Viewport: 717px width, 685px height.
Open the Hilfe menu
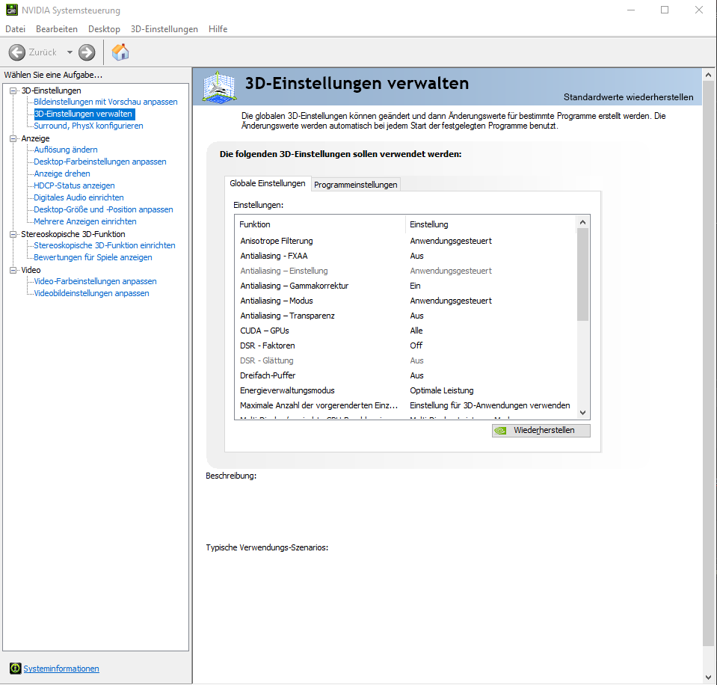[218, 29]
